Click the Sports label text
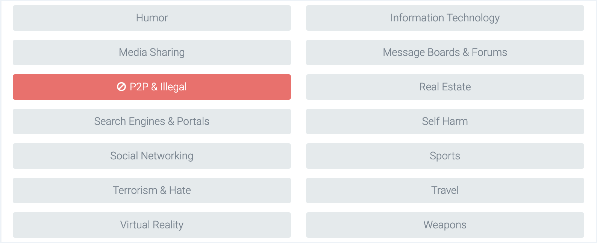The image size is (597, 243). [445, 156]
